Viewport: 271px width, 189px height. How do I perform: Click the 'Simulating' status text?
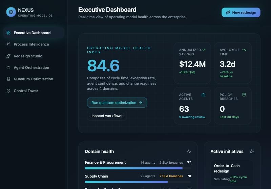coord(222,179)
